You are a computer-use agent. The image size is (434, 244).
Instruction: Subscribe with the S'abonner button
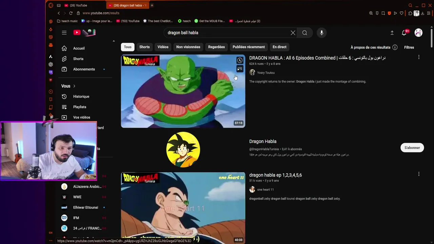click(412, 148)
